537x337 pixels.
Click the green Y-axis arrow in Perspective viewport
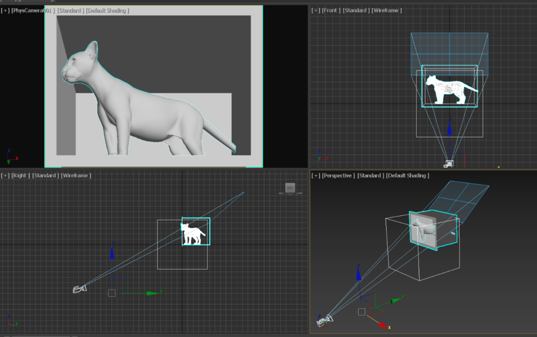(395, 300)
